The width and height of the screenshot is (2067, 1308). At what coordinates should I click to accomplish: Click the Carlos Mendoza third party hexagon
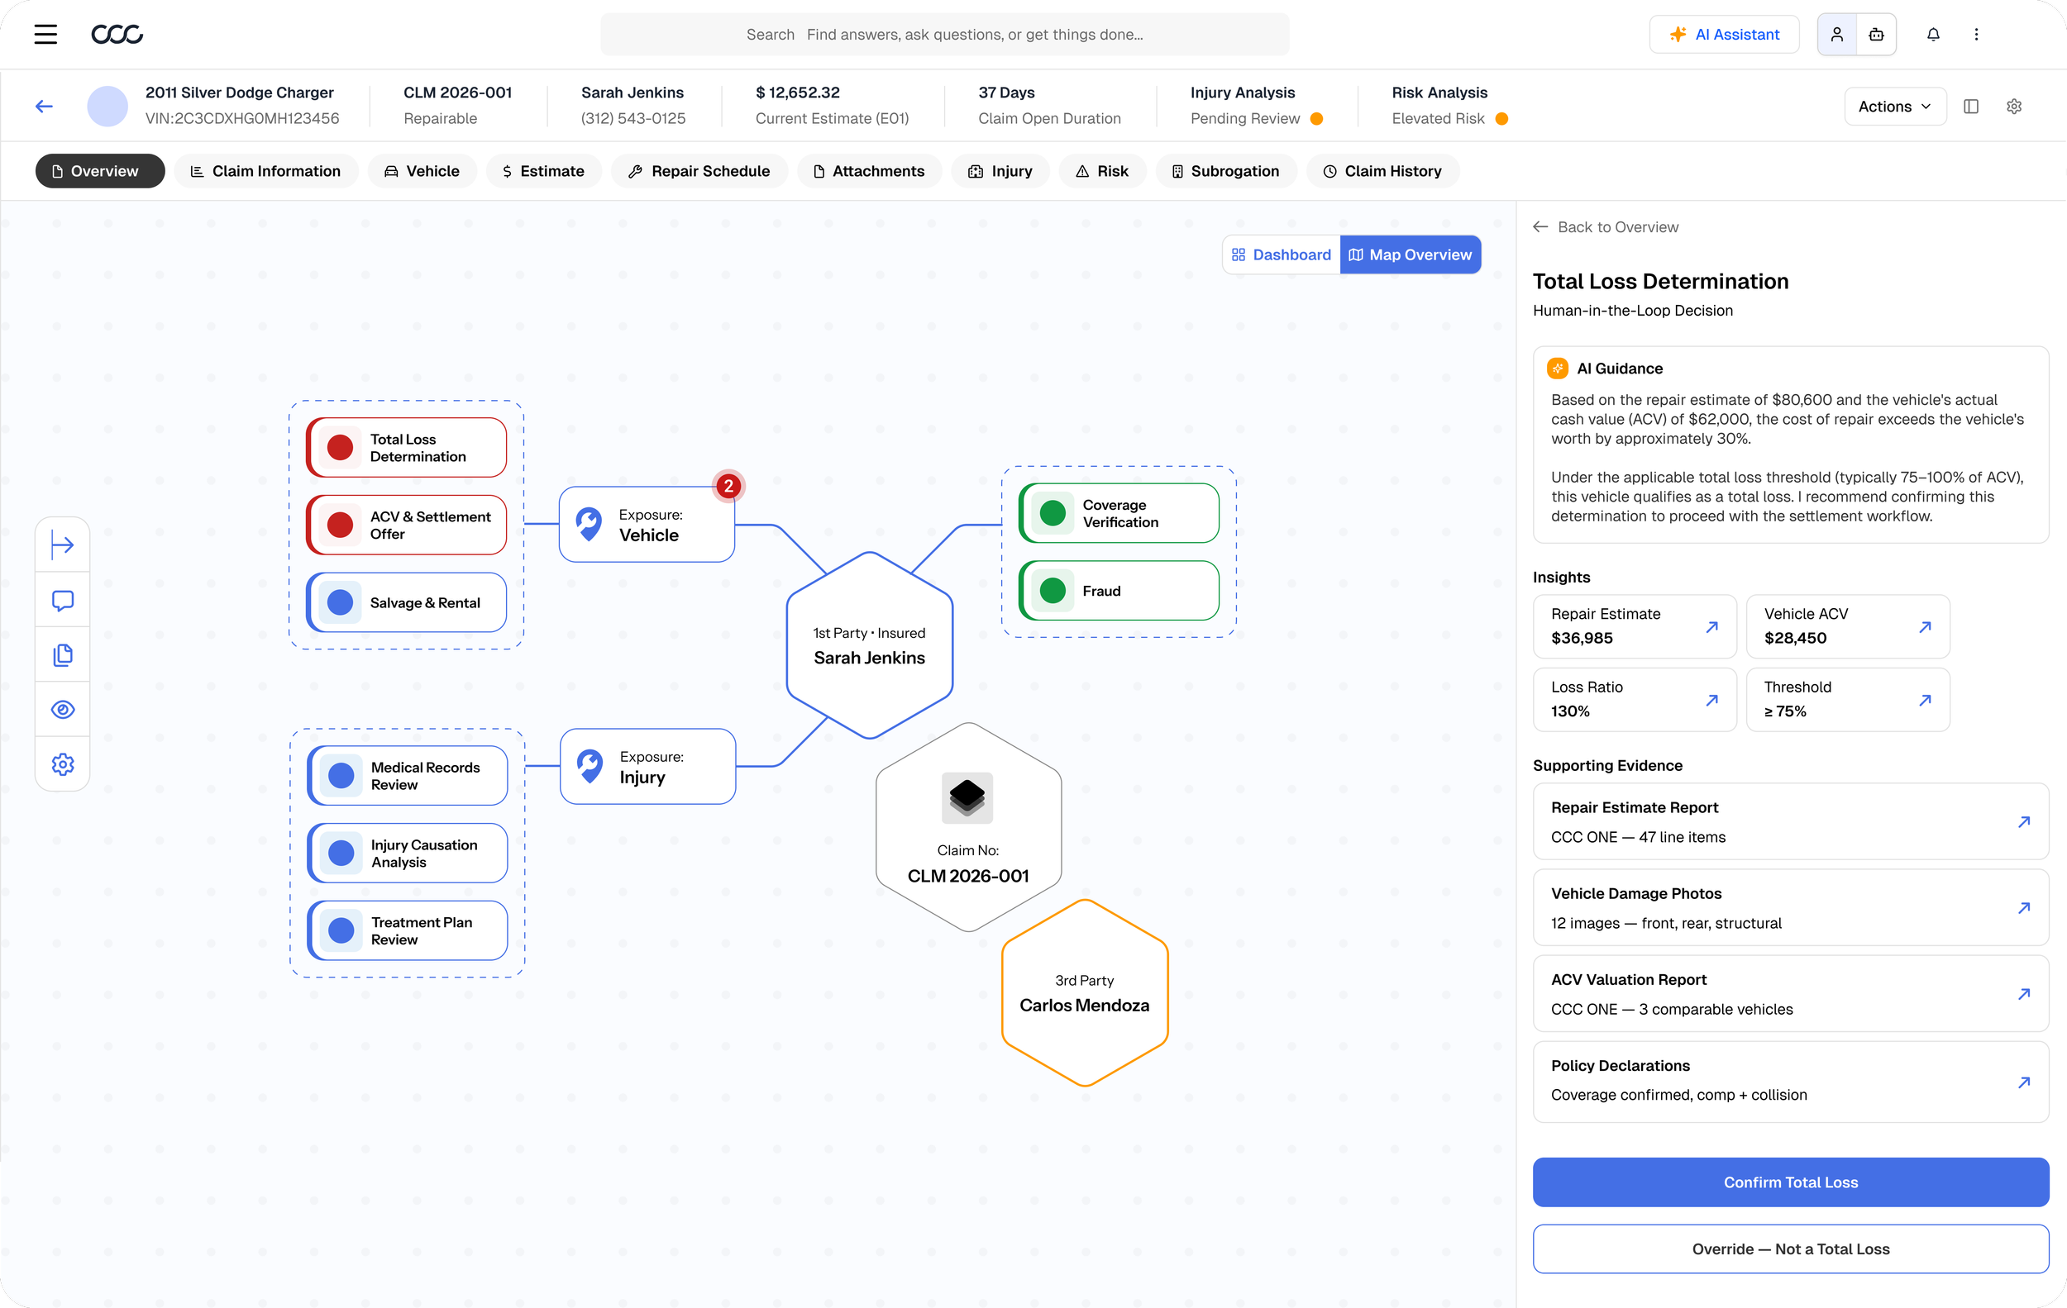(1085, 993)
